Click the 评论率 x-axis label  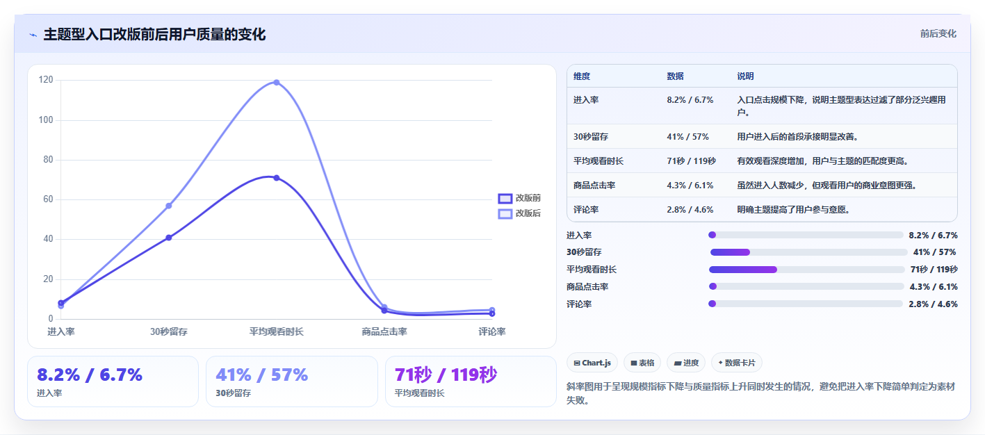[492, 332]
